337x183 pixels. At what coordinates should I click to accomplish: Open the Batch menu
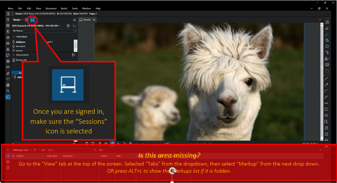pyautogui.click(x=64, y=9)
